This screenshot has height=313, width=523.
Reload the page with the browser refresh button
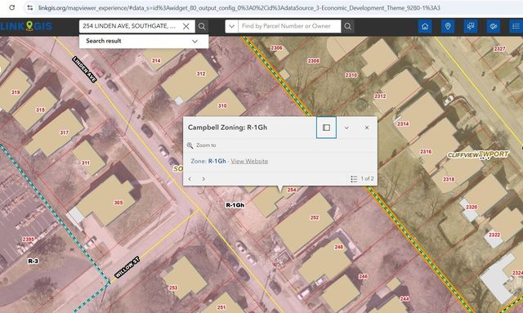pos(11,7)
